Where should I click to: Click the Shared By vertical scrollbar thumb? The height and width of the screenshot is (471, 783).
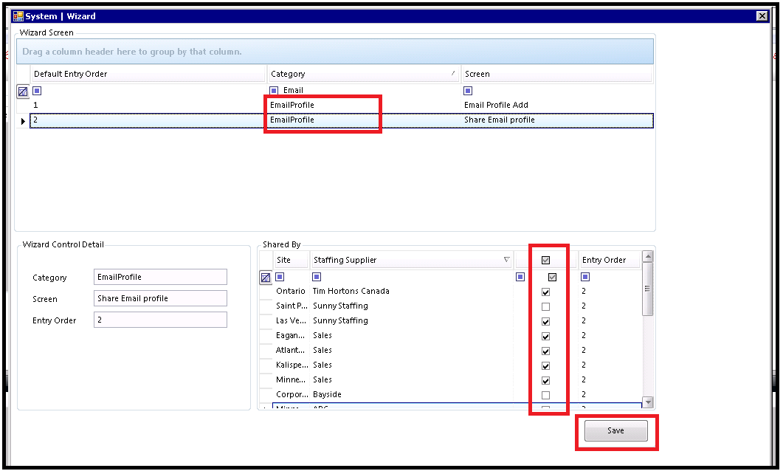[x=648, y=289]
